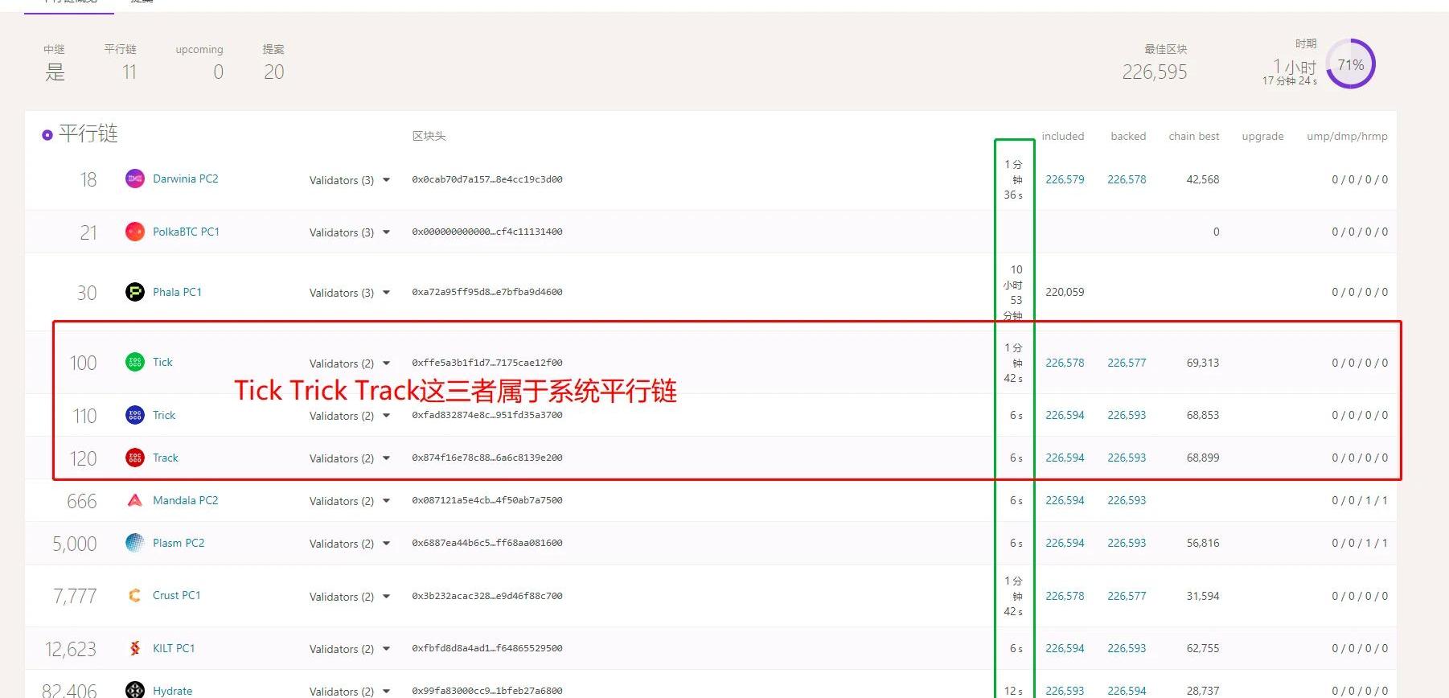Screen dimensions: 1449x698
Task: Open the Hydrate parachain link
Action: click(x=172, y=691)
